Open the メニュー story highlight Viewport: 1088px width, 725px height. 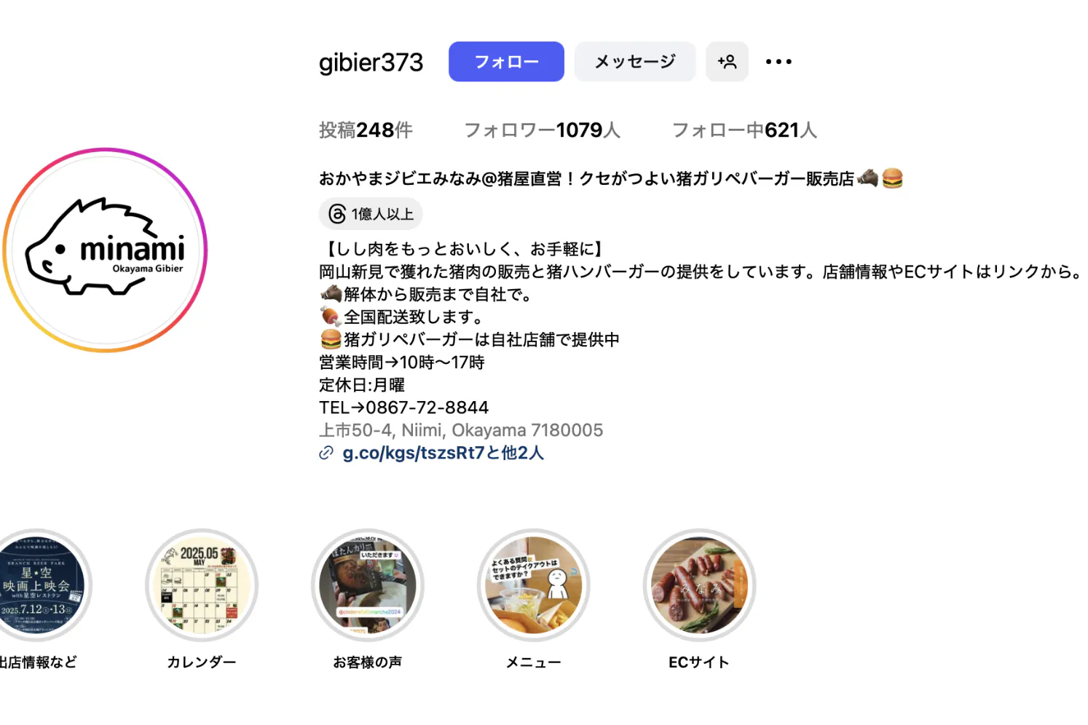pos(534,585)
